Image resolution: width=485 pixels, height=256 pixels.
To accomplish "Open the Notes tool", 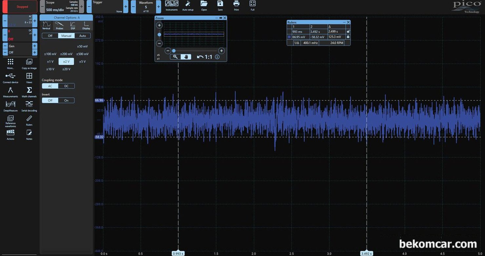I will pyautogui.click(x=29, y=135).
